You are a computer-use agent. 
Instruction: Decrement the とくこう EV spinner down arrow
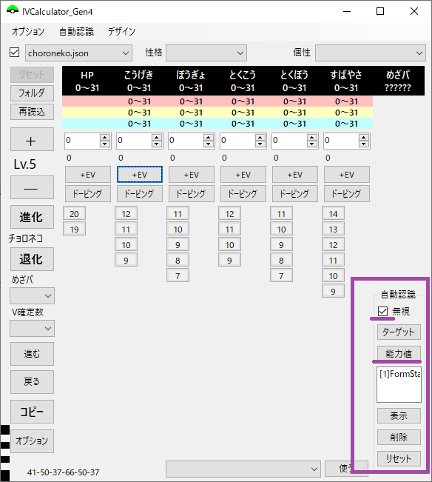260,144
